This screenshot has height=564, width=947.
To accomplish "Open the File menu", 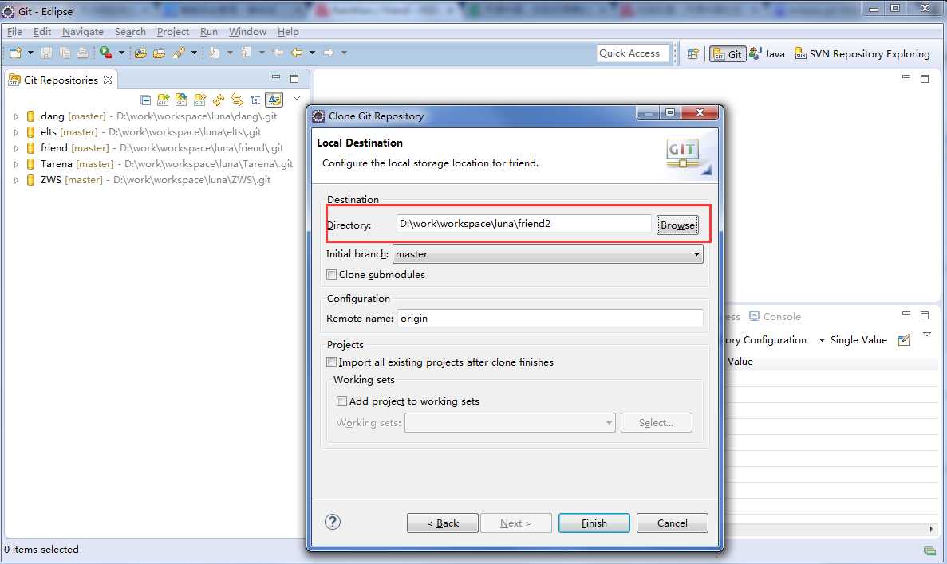I will [14, 32].
